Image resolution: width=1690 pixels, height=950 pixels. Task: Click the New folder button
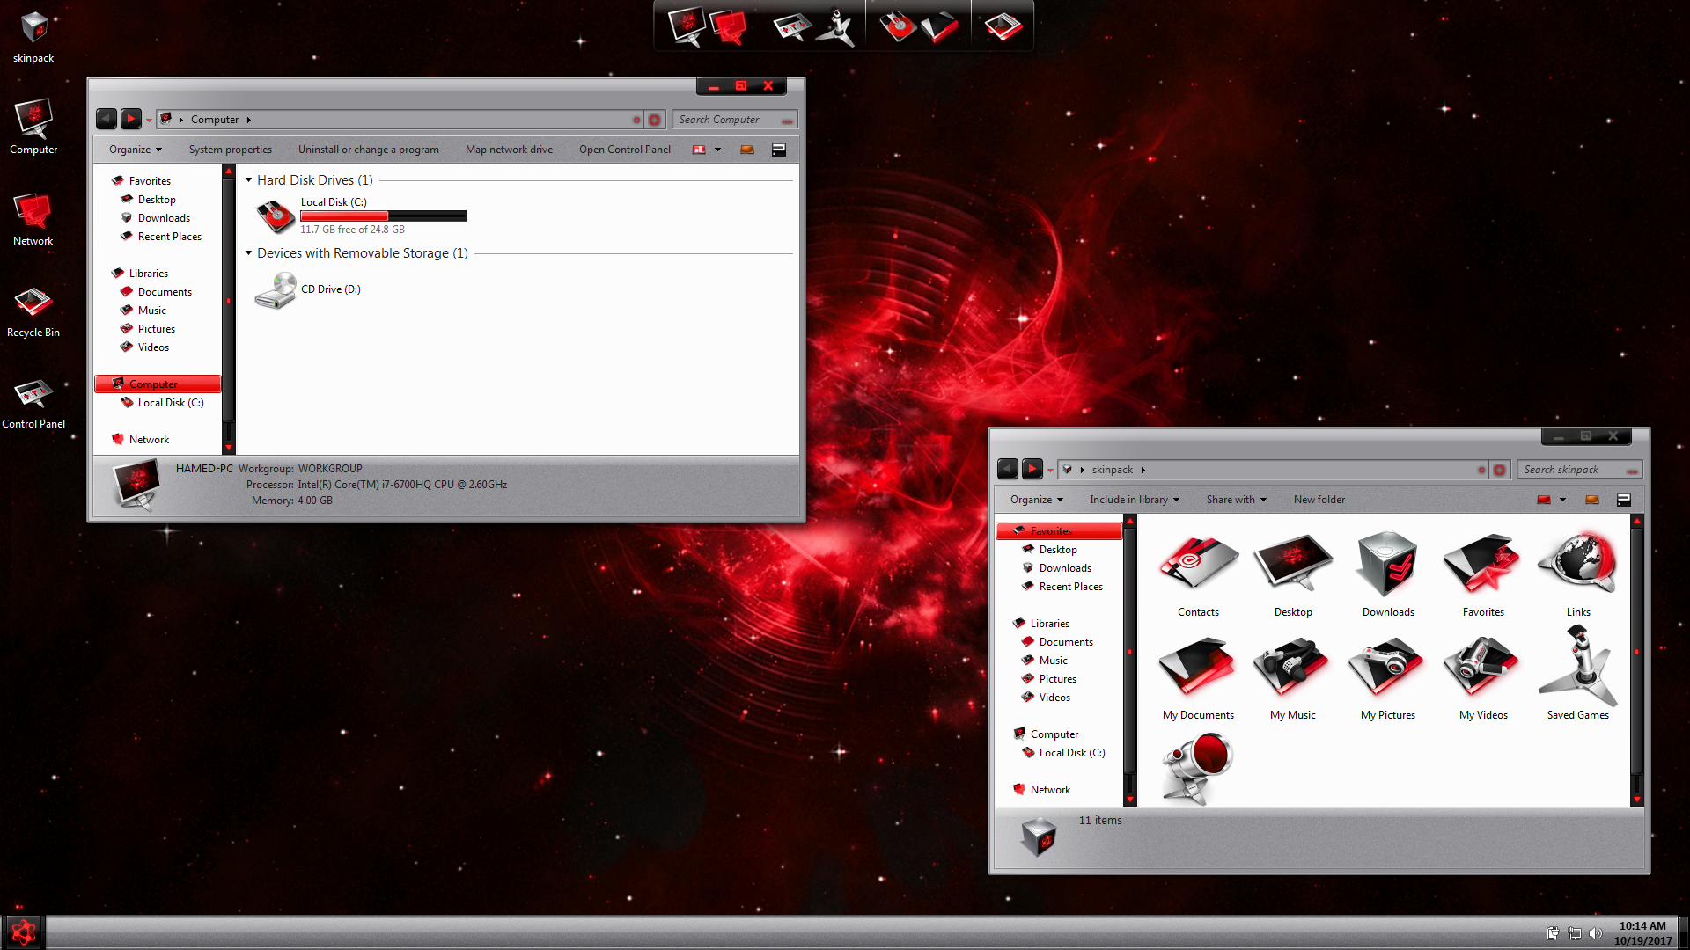tap(1319, 500)
